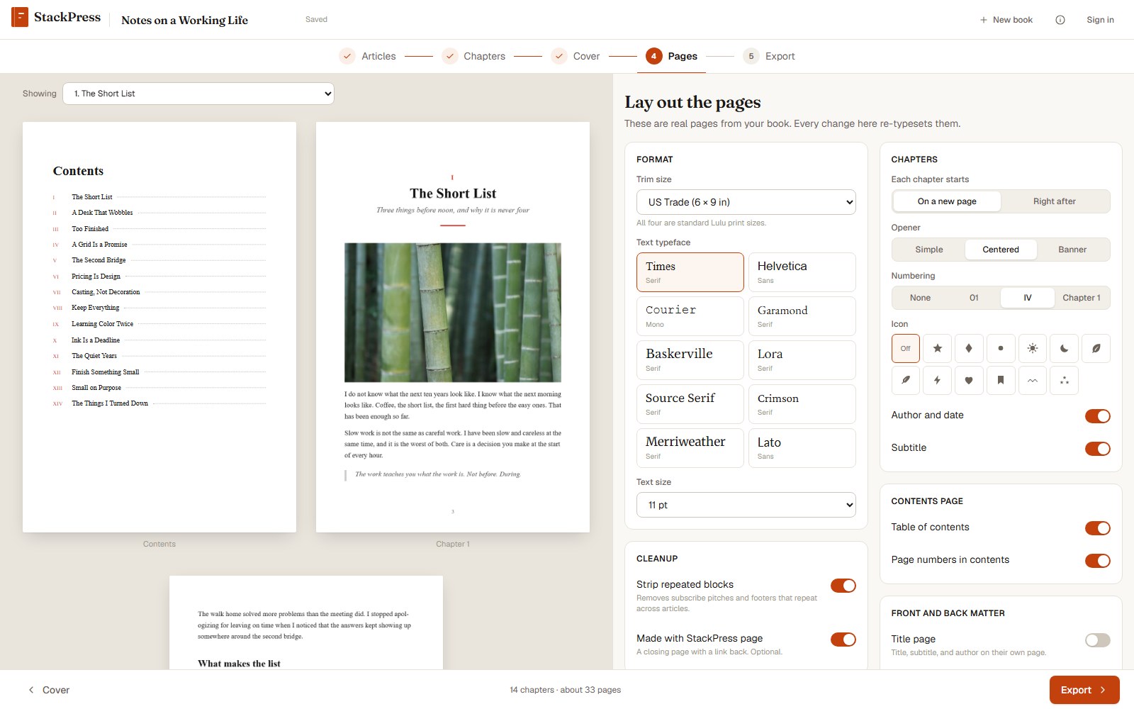Open the Showing chapter dropdown
This screenshot has width=1134, height=709.
pos(198,94)
